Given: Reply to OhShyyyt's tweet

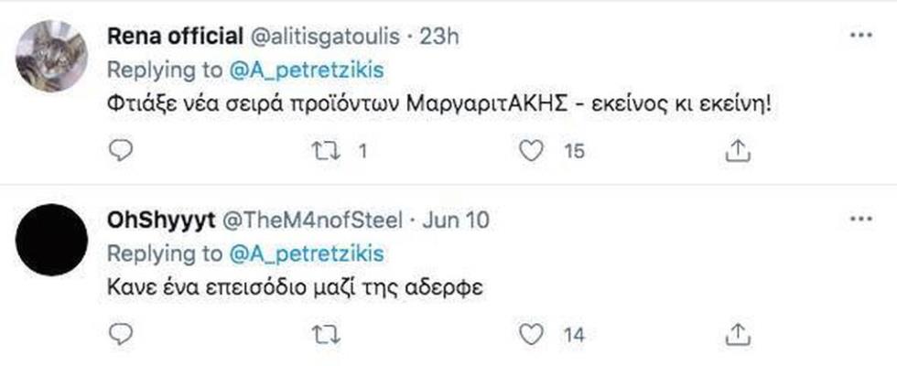Looking at the screenshot, I should 120,334.
